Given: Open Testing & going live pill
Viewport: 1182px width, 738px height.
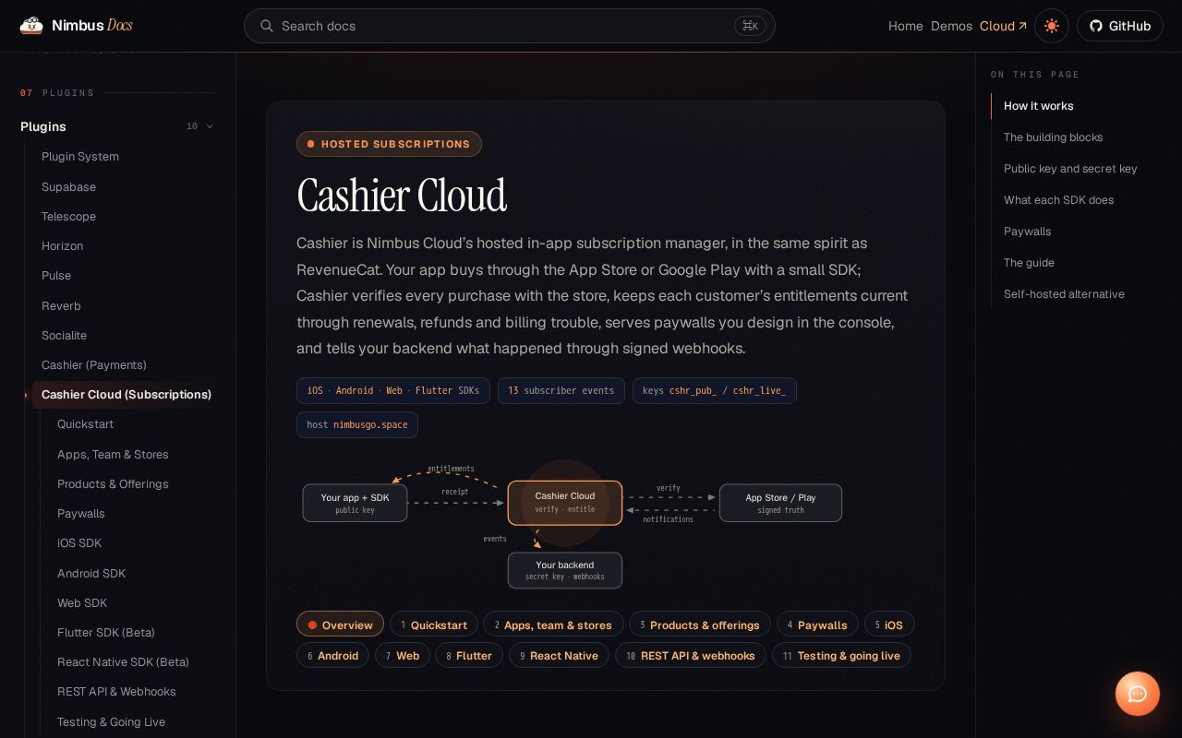Looking at the screenshot, I should (841, 655).
